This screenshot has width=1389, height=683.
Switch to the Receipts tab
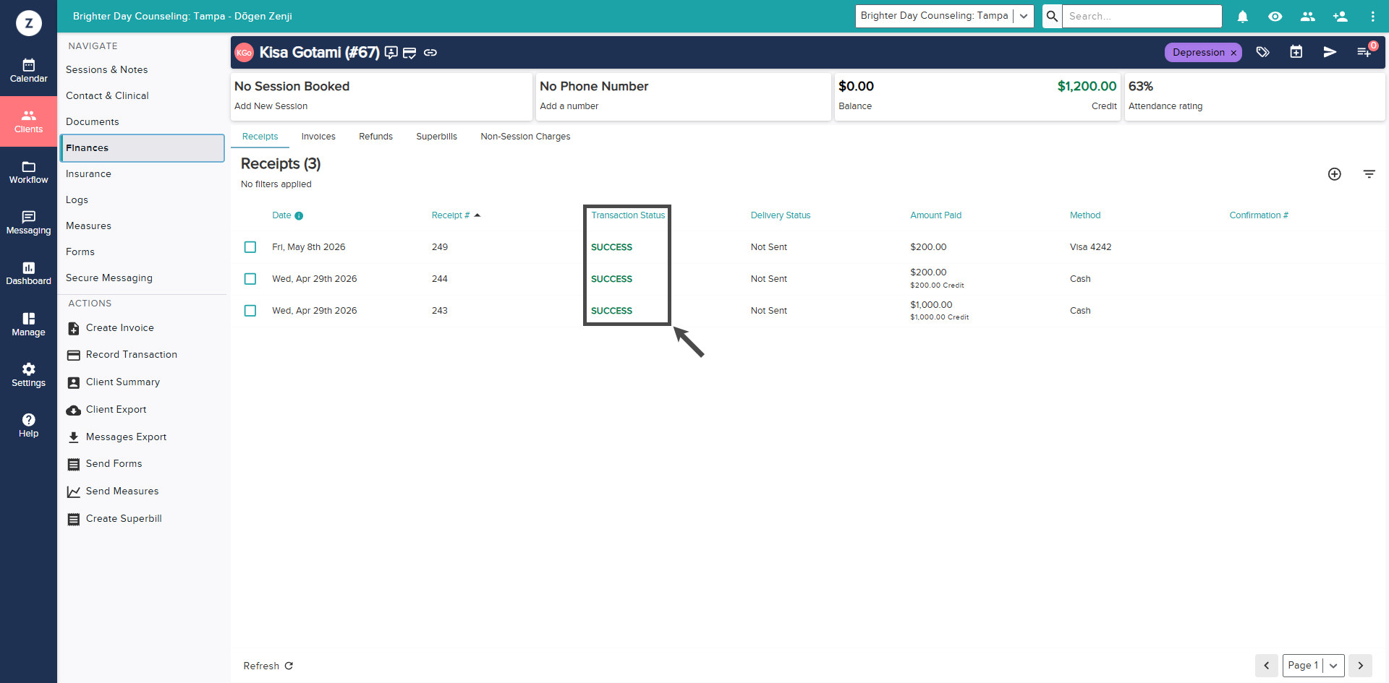pyautogui.click(x=260, y=137)
